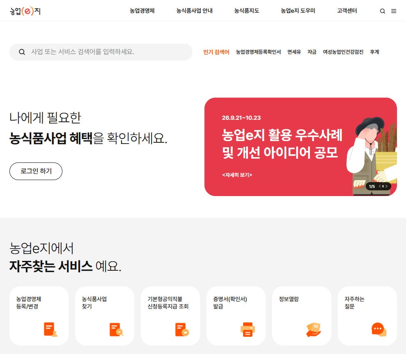The image size is (406, 354).
Task: Select popular keyword 여성농업인건강검진
Action: pos(343,52)
